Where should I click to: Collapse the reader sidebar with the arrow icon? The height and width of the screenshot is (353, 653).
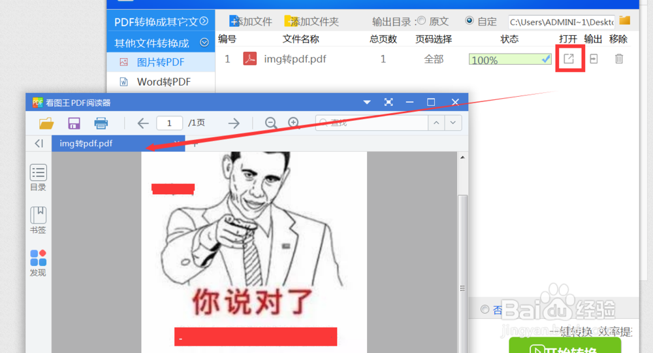pos(39,143)
